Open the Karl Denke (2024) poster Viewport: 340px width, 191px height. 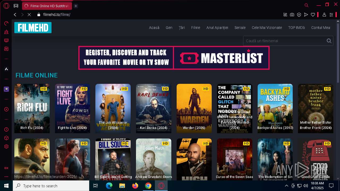154,108
